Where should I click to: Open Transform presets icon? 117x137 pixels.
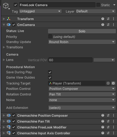point(108,19)
